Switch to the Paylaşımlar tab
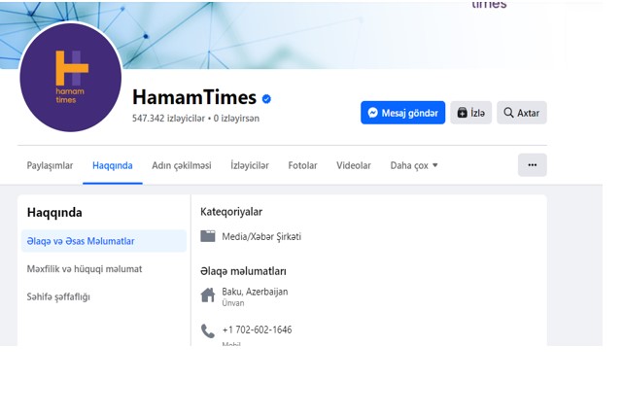This screenshot has width=623, height=416. point(50,165)
